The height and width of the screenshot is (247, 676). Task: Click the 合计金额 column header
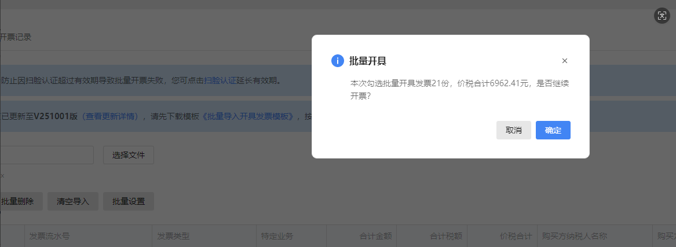coord(375,236)
